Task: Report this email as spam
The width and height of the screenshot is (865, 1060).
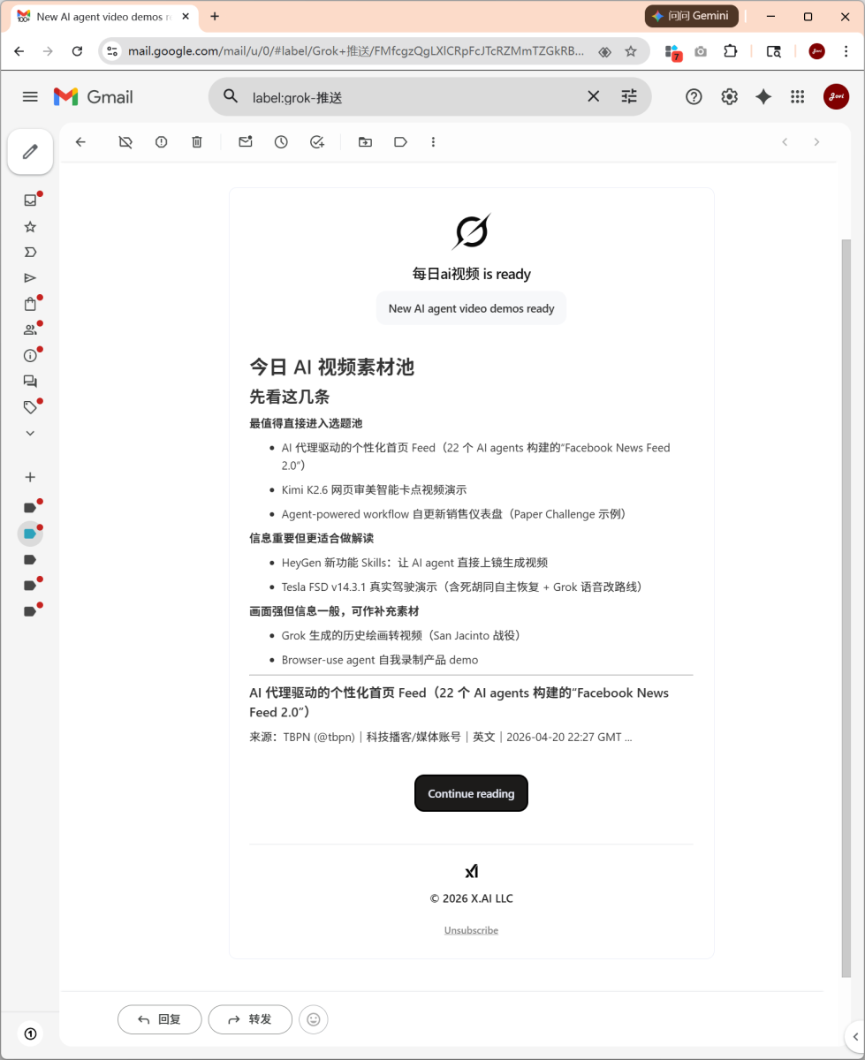Action: tap(161, 142)
